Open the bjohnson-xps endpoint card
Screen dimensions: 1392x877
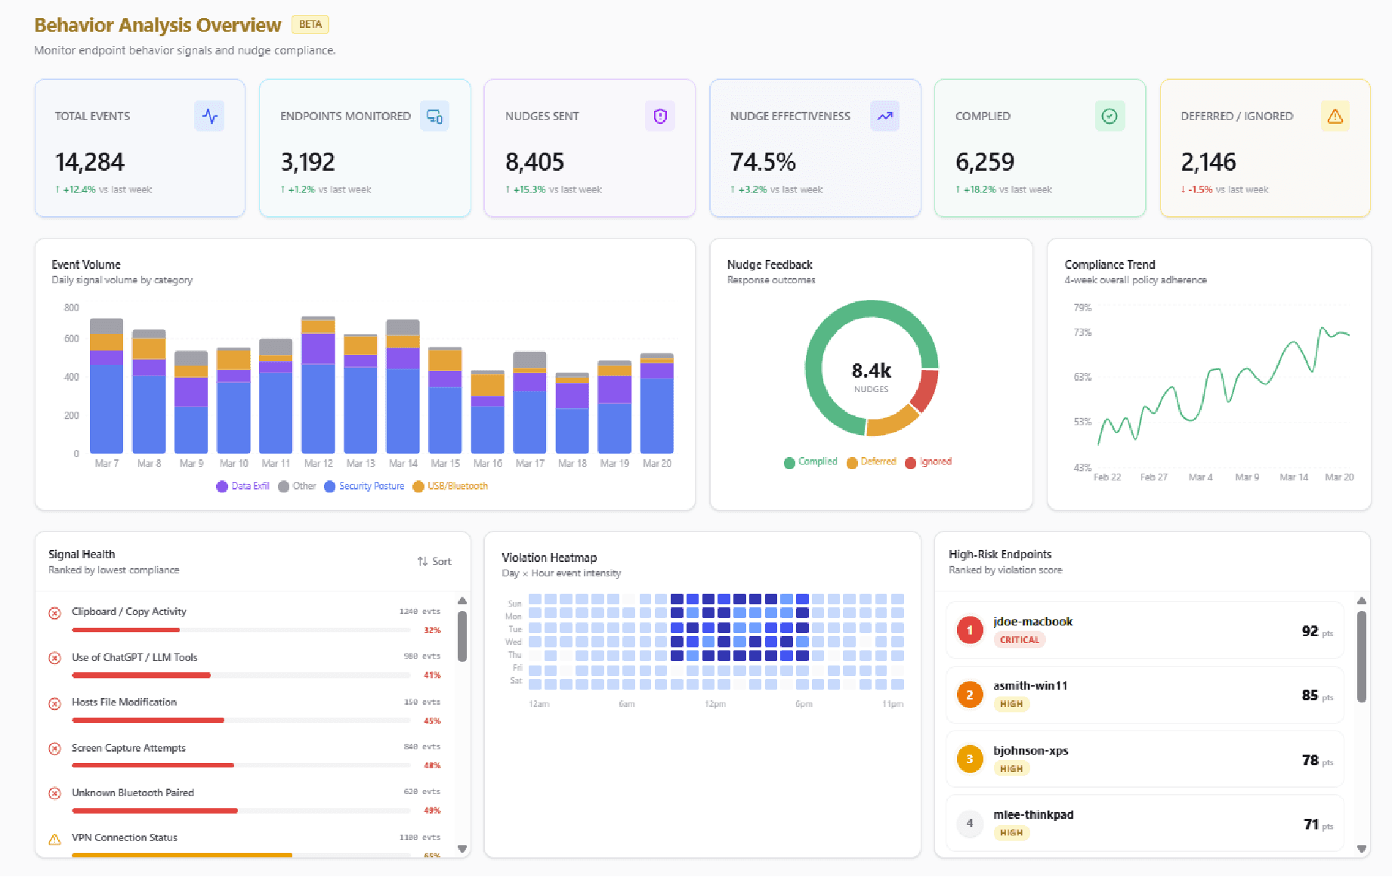1145,759
